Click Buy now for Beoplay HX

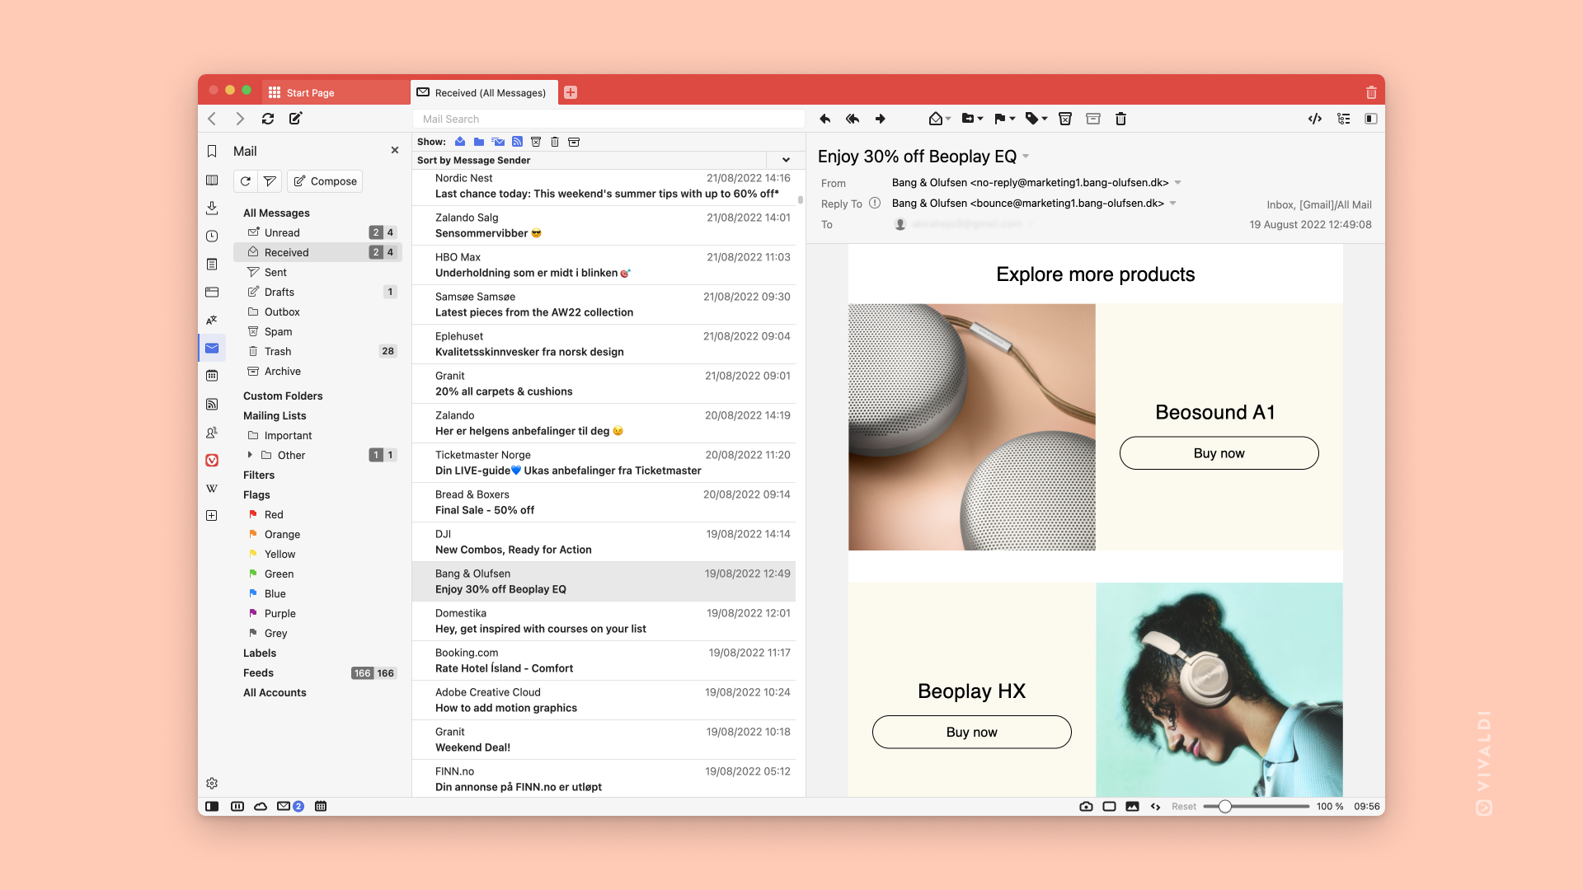pos(971,732)
